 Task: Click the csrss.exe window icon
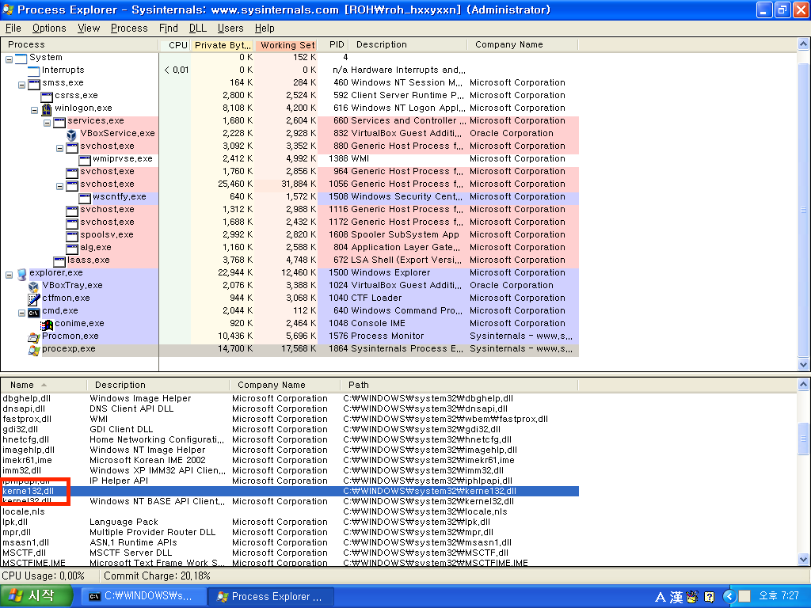point(47,96)
